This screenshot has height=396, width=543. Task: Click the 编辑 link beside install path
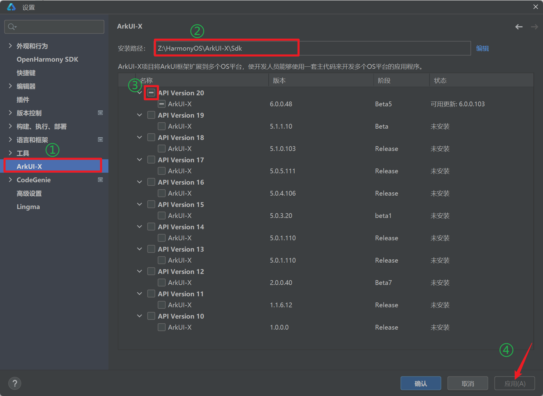[482, 48]
